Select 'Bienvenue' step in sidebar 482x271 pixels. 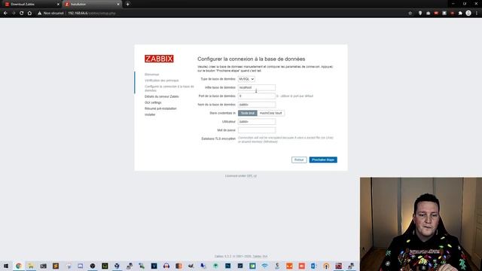pos(152,75)
